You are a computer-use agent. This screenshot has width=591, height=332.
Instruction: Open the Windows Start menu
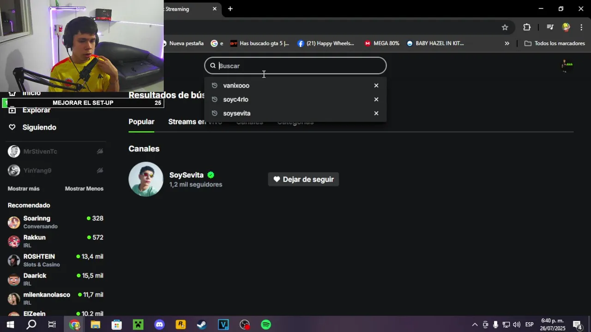10,325
